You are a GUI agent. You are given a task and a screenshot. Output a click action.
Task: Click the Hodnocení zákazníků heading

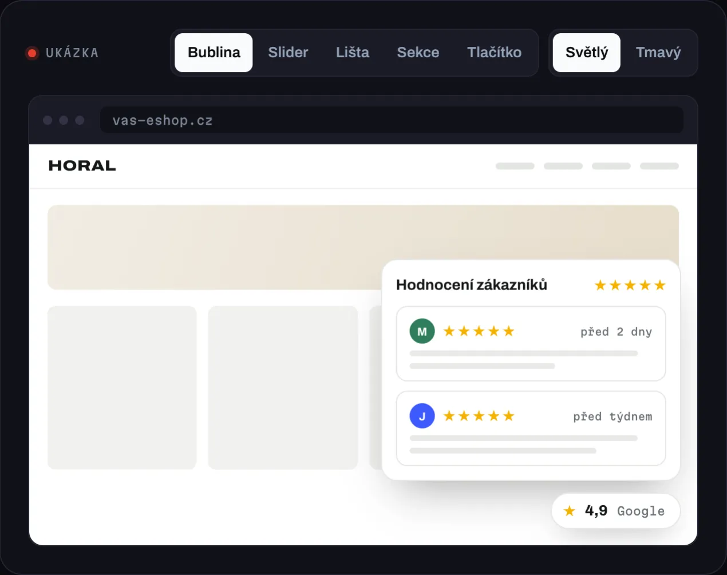tap(472, 285)
